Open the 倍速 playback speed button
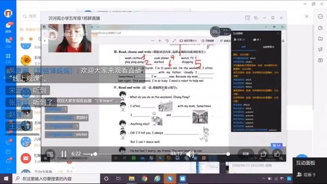Viewport: 327px width, 184px height. pos(246,154)
